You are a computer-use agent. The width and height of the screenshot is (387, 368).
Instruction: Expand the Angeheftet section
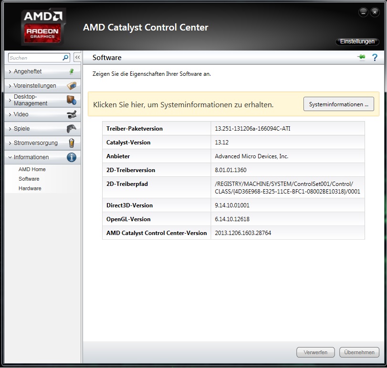click(42, 72)
